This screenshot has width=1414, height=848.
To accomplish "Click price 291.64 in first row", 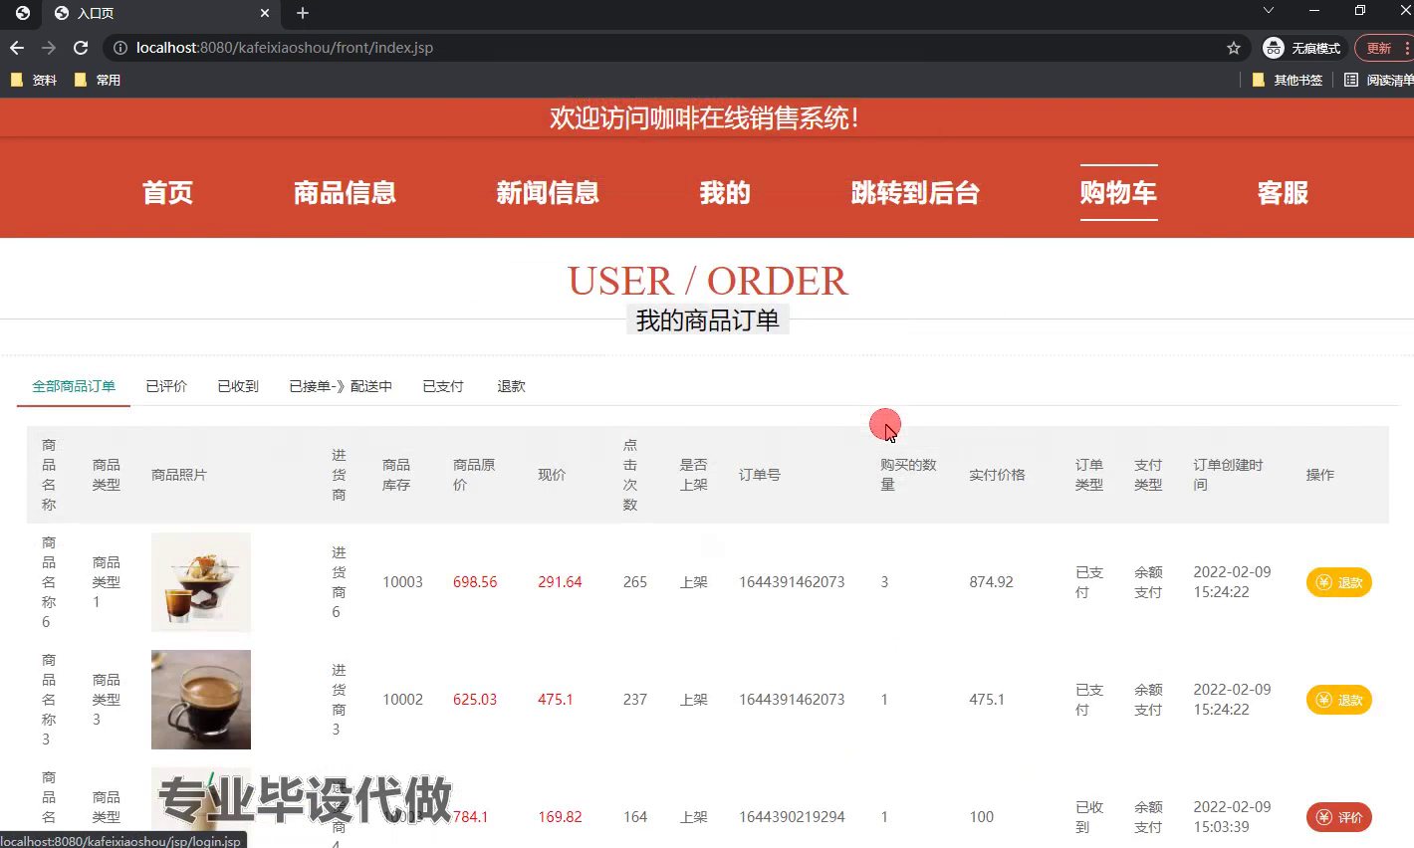I will [560, 582].
